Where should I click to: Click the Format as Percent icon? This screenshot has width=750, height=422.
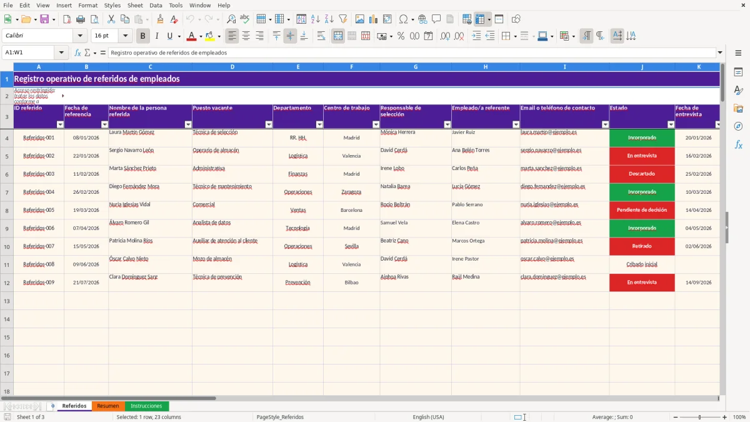[x=401, y=36]
